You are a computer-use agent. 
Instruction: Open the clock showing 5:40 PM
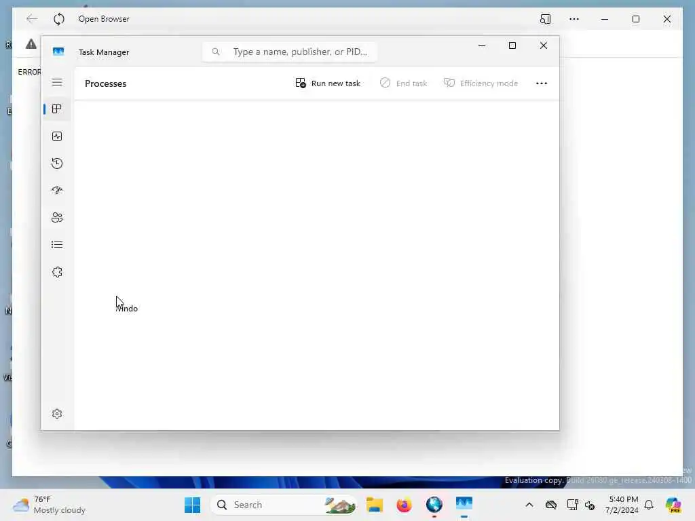pos(622,505)
